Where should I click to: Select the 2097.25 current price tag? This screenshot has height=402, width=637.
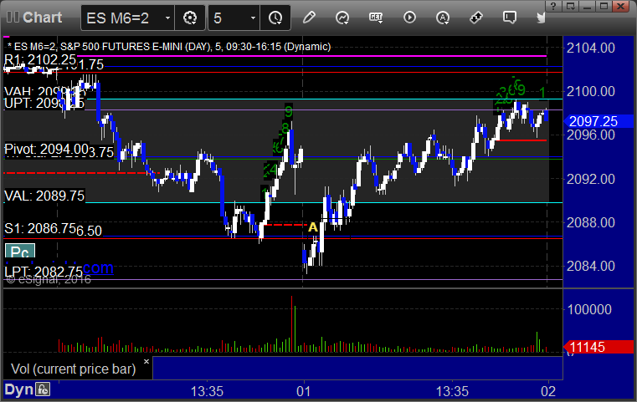coord(598,121)
